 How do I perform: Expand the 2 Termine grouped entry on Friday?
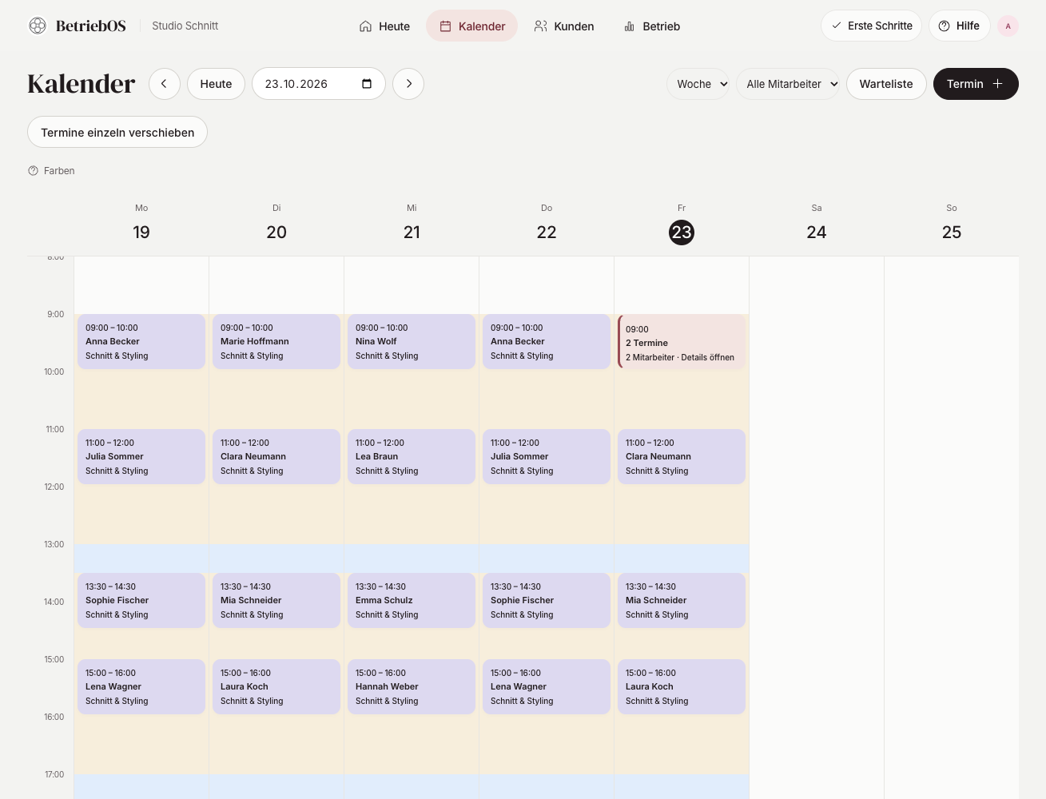[682, 342]
